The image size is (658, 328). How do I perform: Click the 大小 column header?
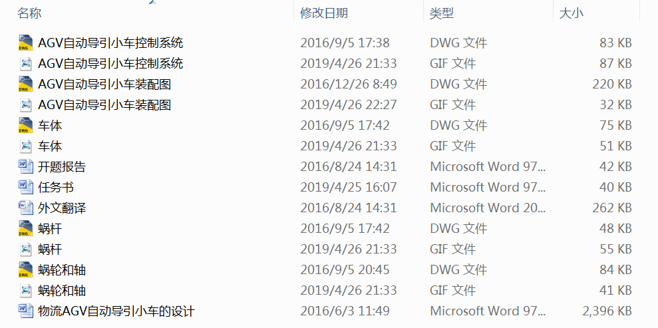point(571,13)
